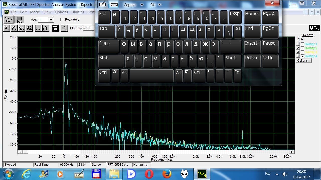
Task: Open Internet Explorer from the taskbar
Action: tap(27, 174)
